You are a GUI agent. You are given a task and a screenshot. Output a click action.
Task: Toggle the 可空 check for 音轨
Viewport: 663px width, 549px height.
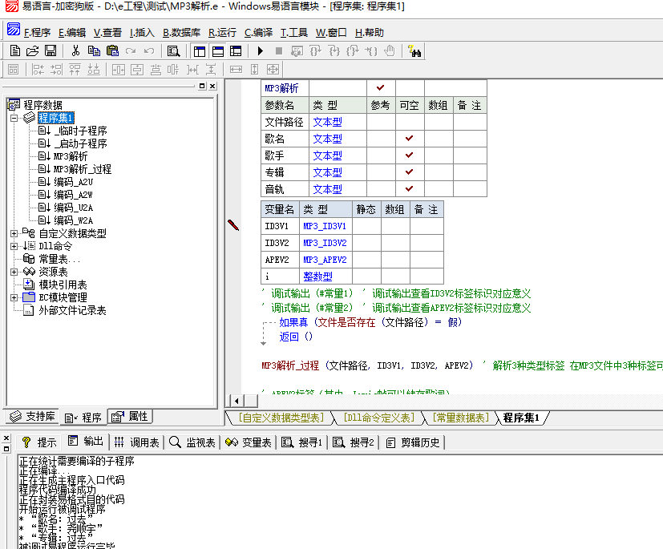(x=410, y=189)
